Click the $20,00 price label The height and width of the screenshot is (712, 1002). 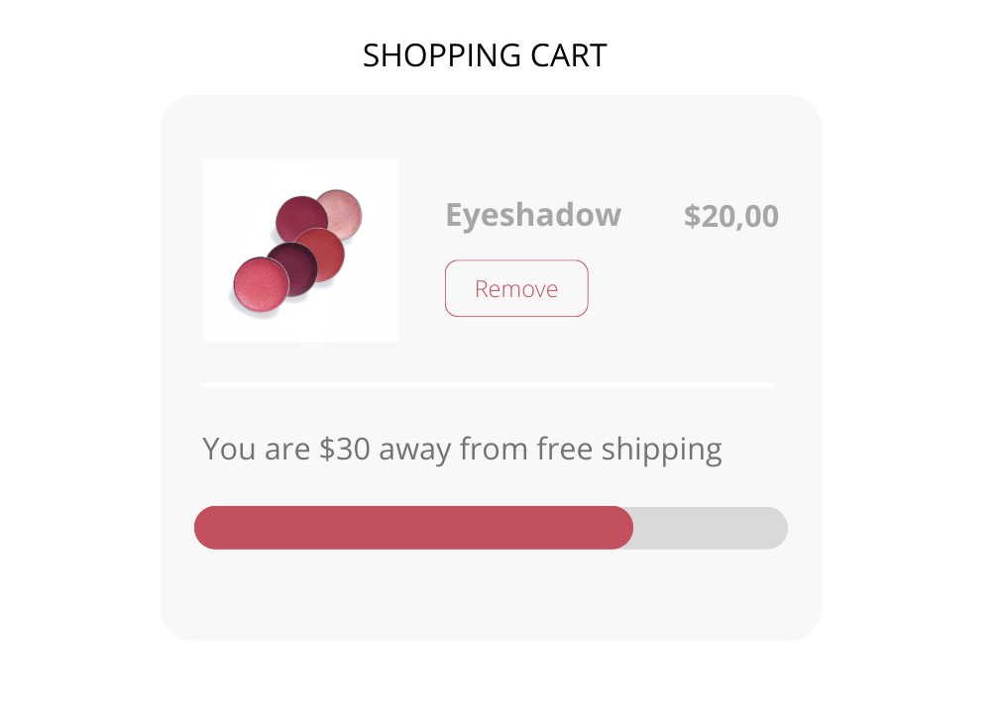tap(730, 216)
